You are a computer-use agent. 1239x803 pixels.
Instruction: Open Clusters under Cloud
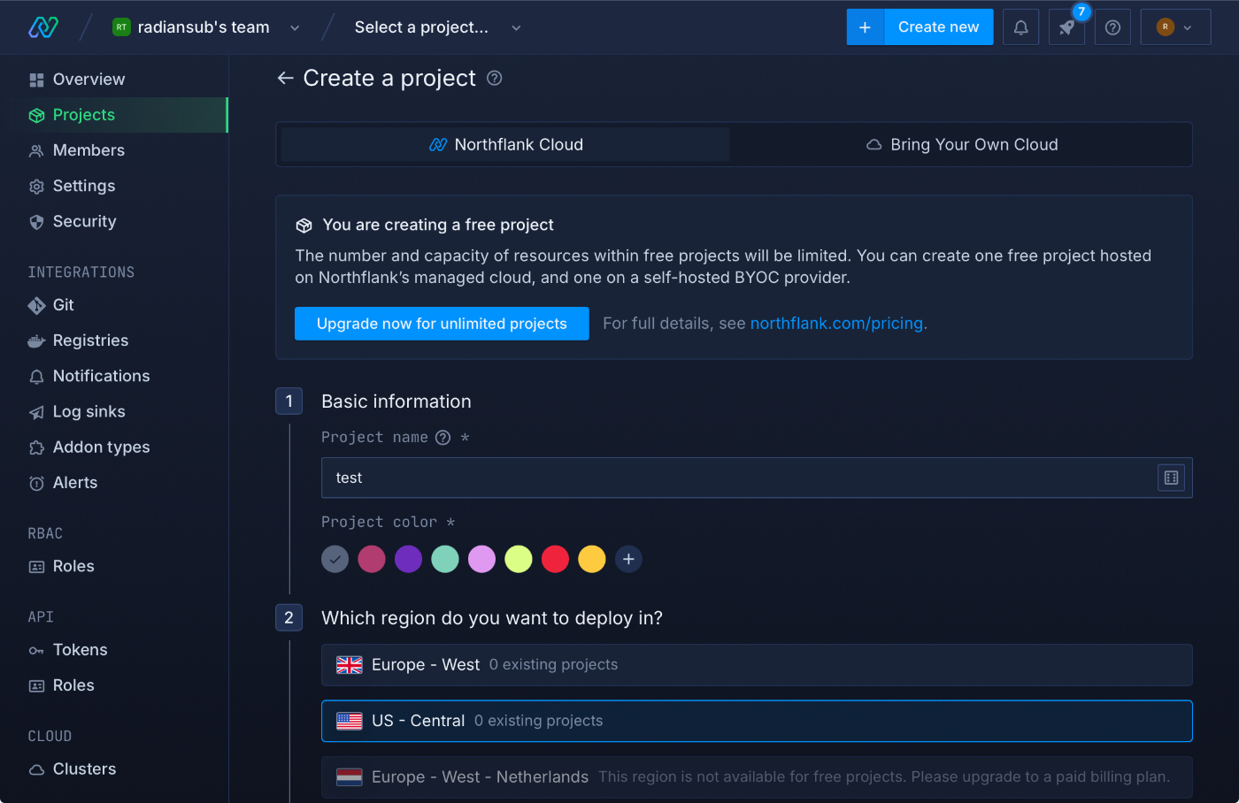[x=114, y=769]
